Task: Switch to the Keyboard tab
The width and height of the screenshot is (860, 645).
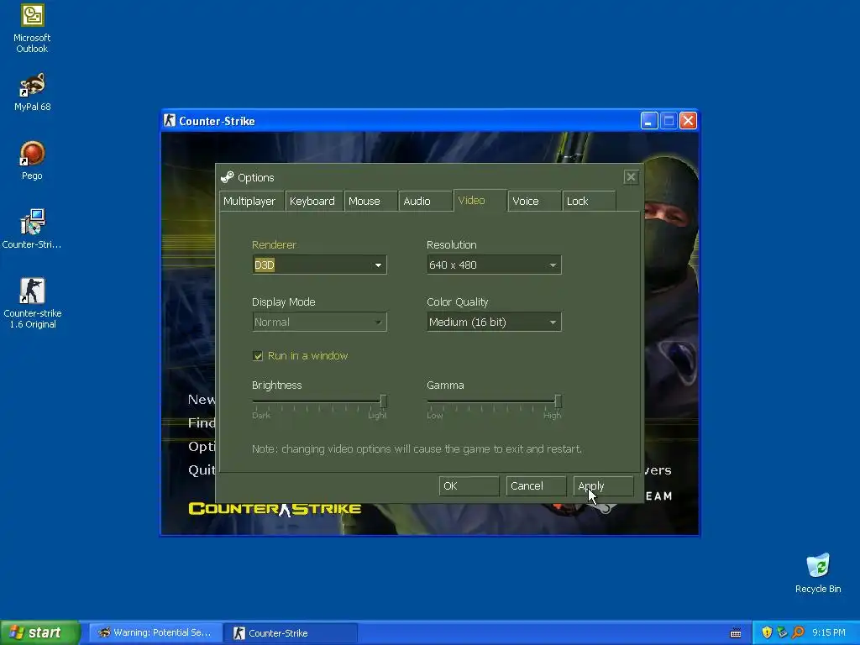Action: tap(314, 201)
